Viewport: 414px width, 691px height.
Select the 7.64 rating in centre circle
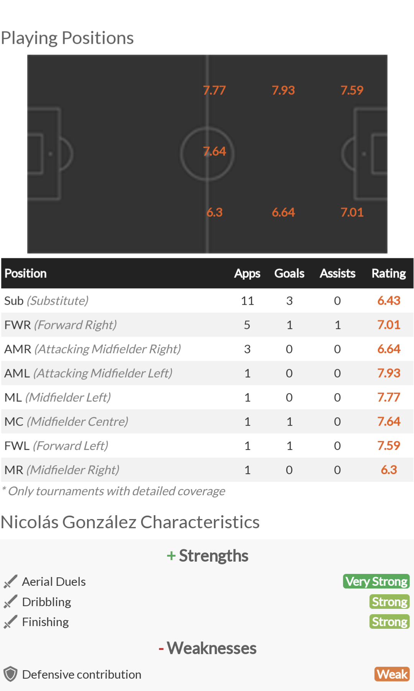[215, 151]
